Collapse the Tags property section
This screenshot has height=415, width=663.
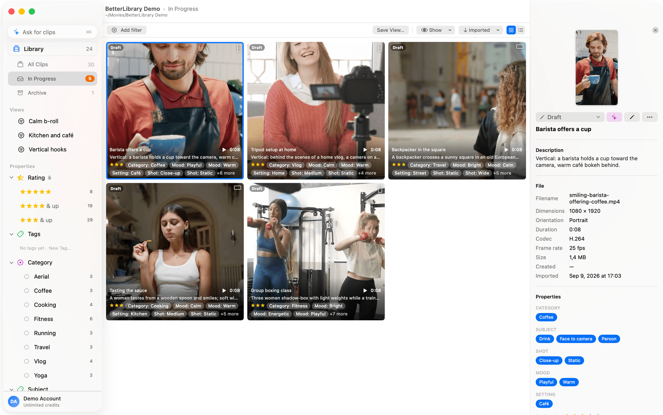12,234
